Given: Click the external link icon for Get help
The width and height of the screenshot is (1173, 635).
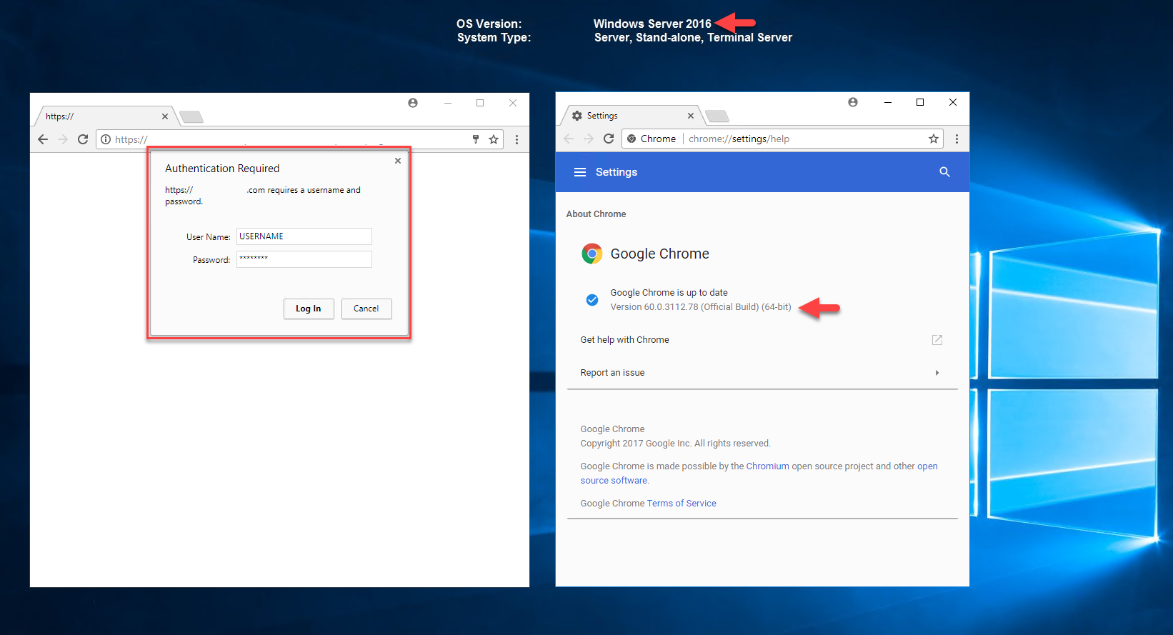Looking at the screenshot, I should tap(937, 340).
